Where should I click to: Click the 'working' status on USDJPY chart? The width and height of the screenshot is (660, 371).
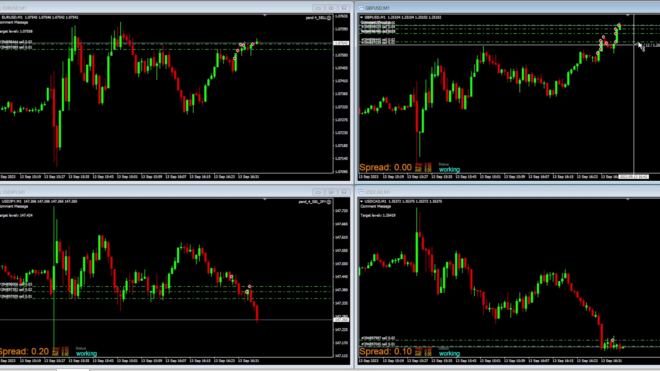(86, 354)
